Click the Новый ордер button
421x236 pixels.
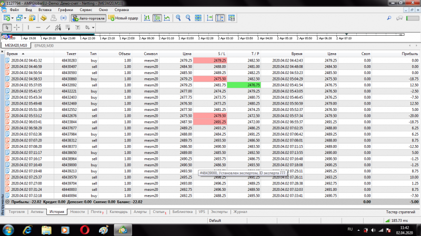click(123, 18)
